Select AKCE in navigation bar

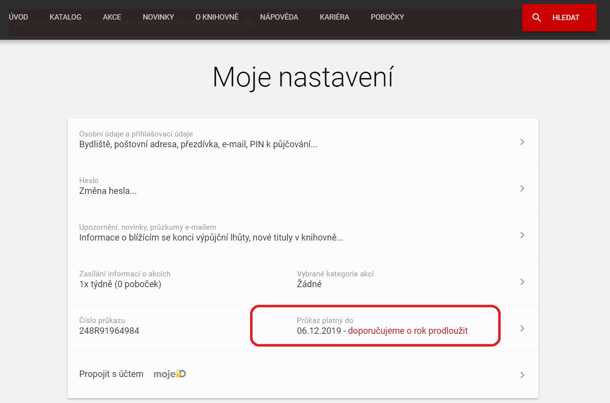point(112,17)
